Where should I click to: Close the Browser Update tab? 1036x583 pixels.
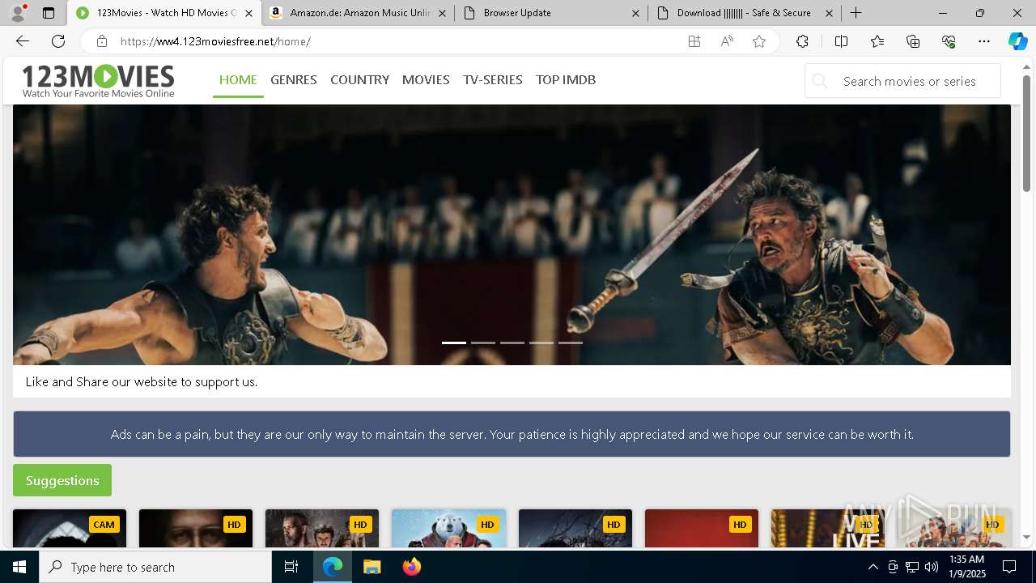click(x=635, y=13)
